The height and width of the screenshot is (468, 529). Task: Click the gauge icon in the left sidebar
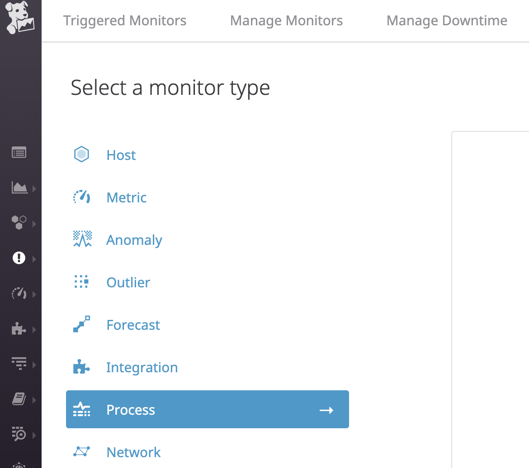(x=19, y=294)
